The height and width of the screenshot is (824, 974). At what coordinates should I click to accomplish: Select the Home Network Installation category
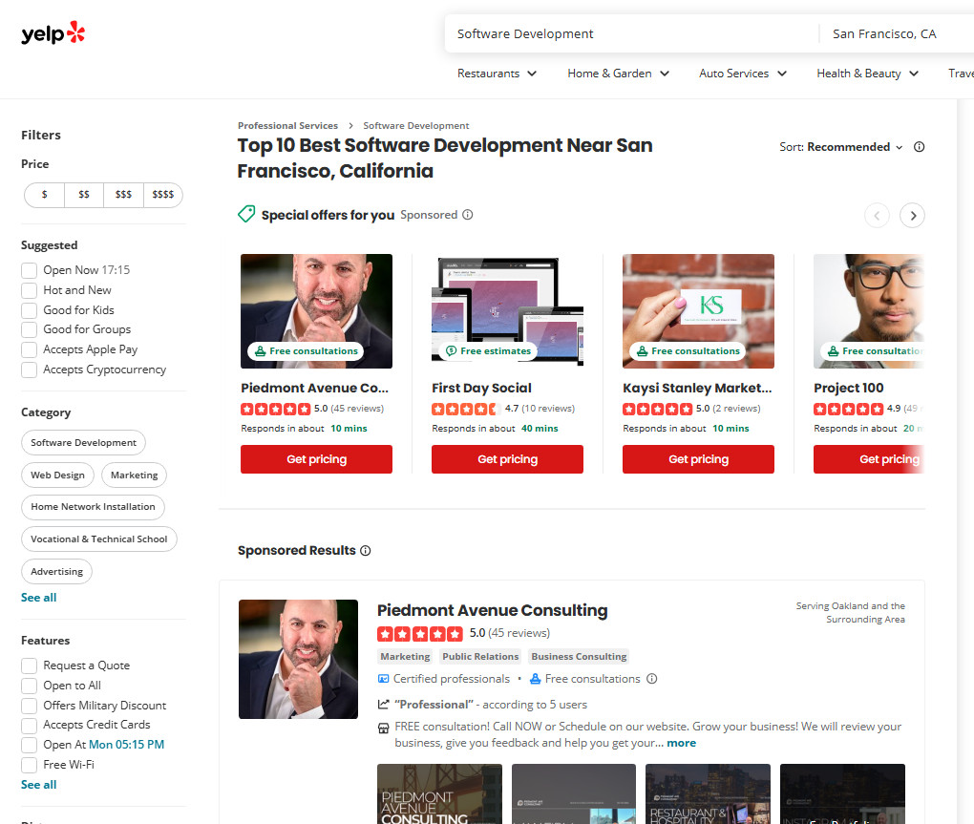tap(94, 507)
